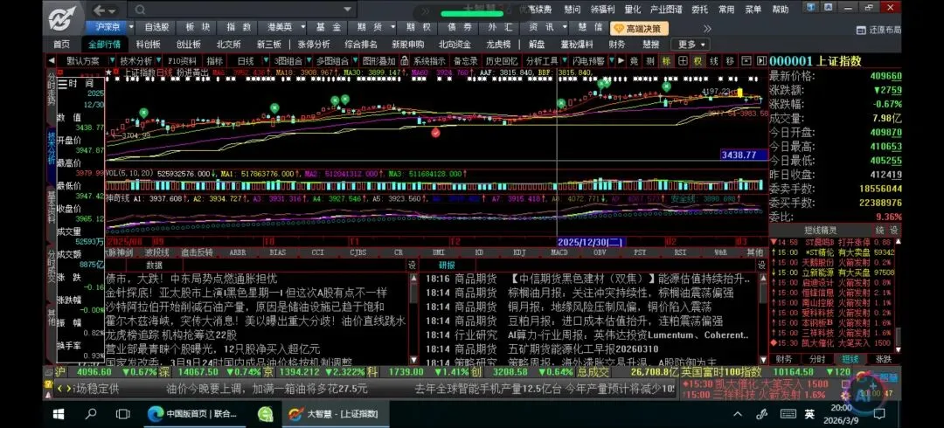Viewport: 944px width, 428px height.
Task: Open Windows taskbar search icon
Action: point(91,414)
